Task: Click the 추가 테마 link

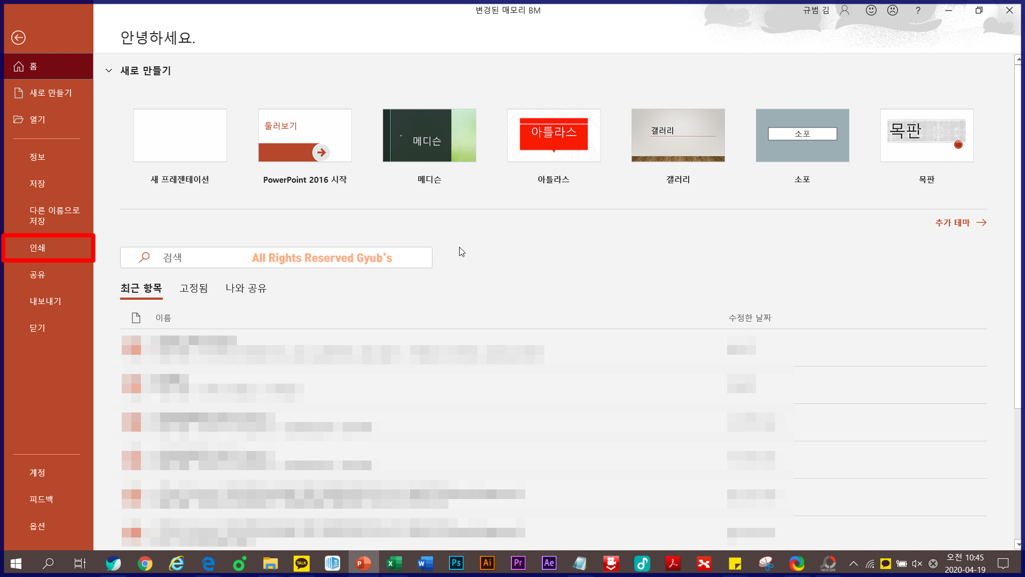Action: click(x=960, y=223)
